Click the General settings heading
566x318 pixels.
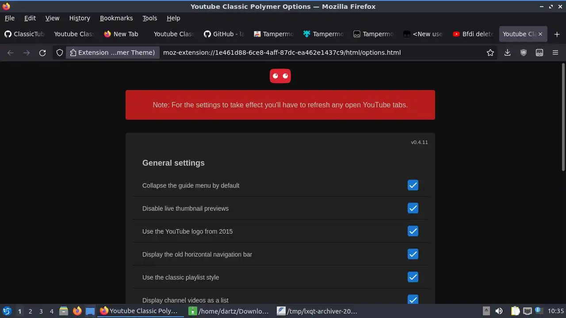click(x=173, y=163)
